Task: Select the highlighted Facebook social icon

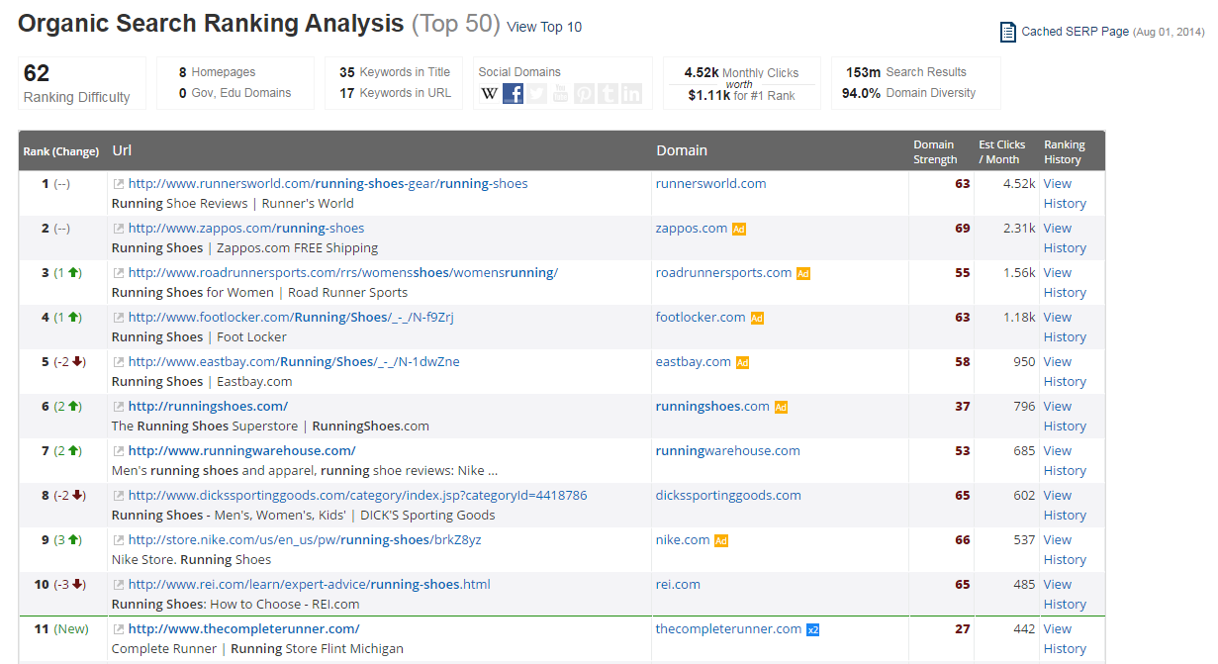Action: [514, 94]
